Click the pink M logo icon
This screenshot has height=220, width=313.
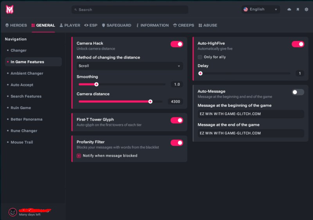9,9
